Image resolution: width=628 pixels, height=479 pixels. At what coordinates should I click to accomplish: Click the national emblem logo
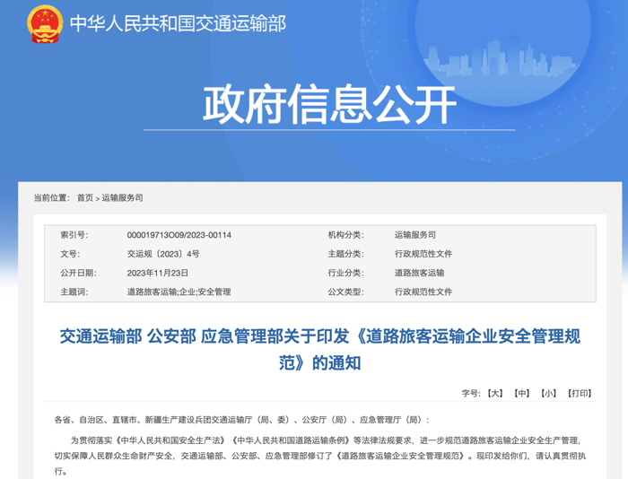pyautogui.click(x=44, y=23)
